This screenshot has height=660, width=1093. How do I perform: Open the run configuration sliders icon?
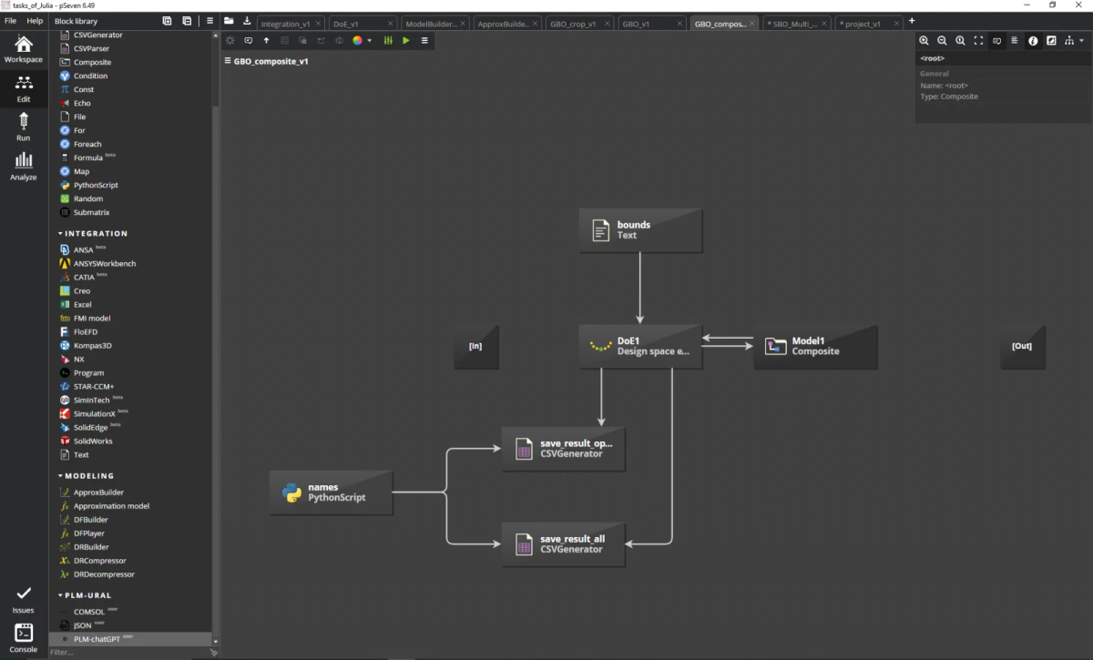388,40
